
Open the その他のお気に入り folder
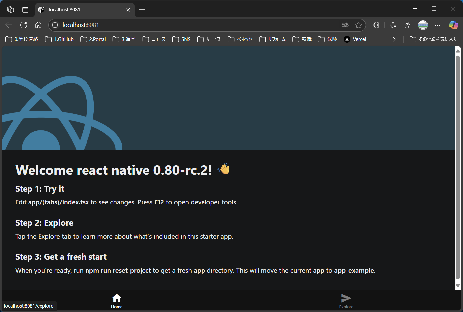point(433,39)
